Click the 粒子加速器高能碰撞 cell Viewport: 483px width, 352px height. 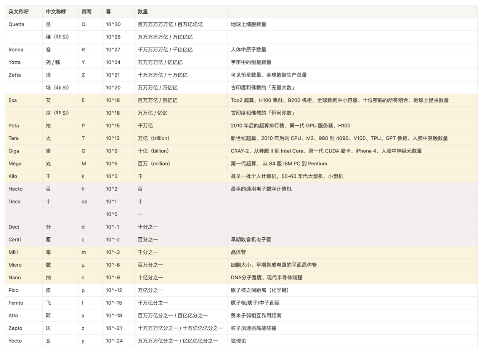pyautogui.click(x=352, y=328)
